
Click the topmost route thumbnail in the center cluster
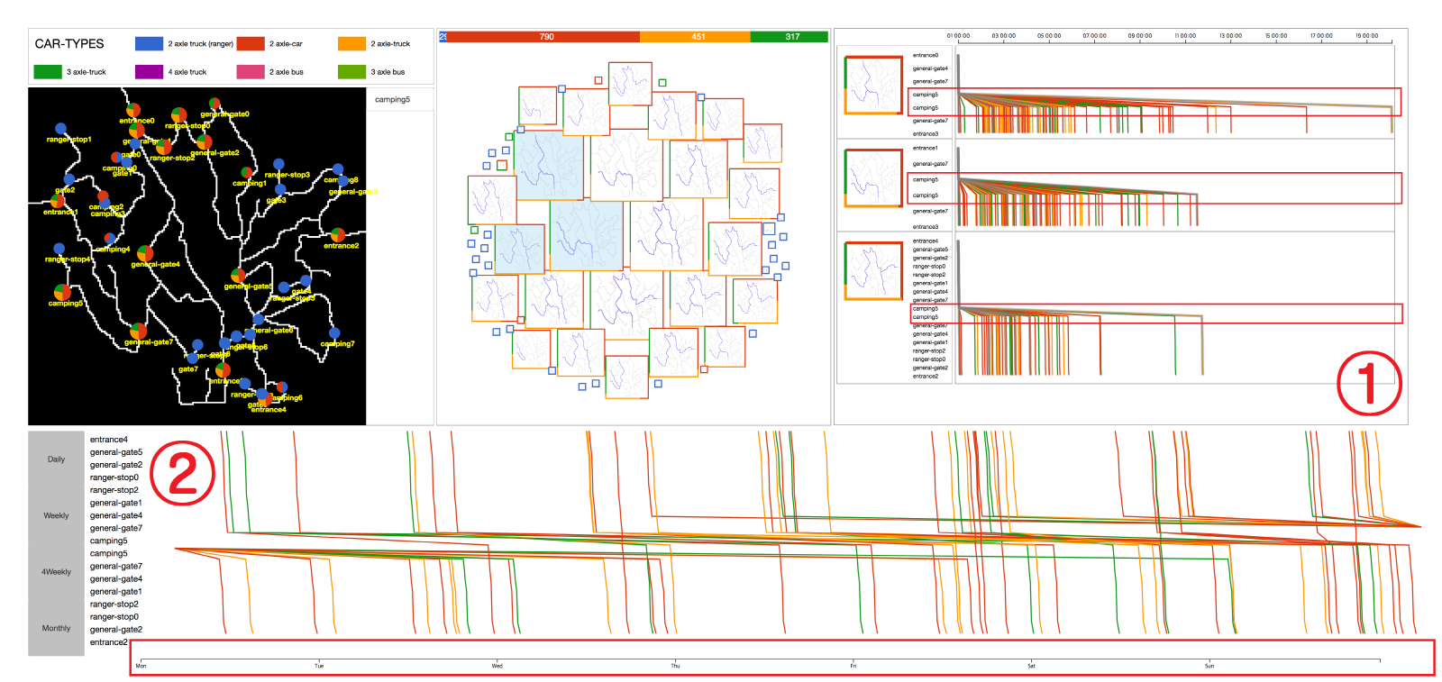point(630,84)
